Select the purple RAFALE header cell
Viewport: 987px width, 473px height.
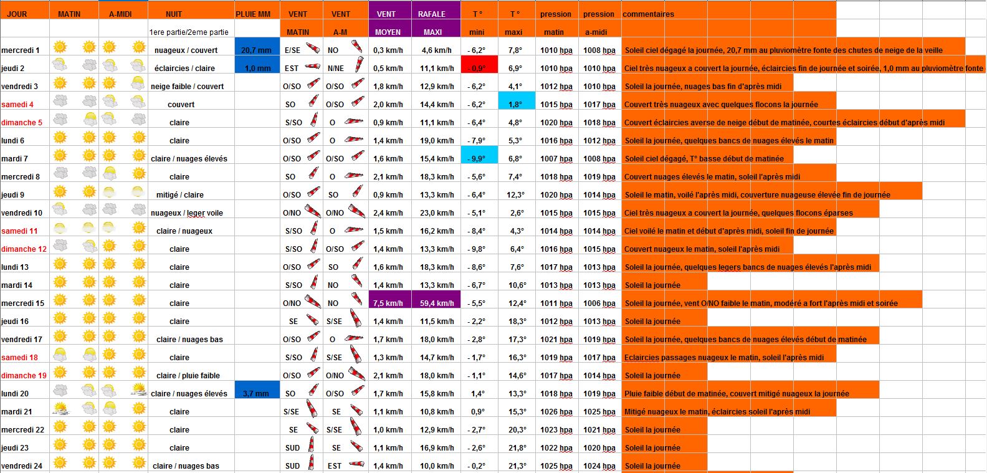[436, 11]
